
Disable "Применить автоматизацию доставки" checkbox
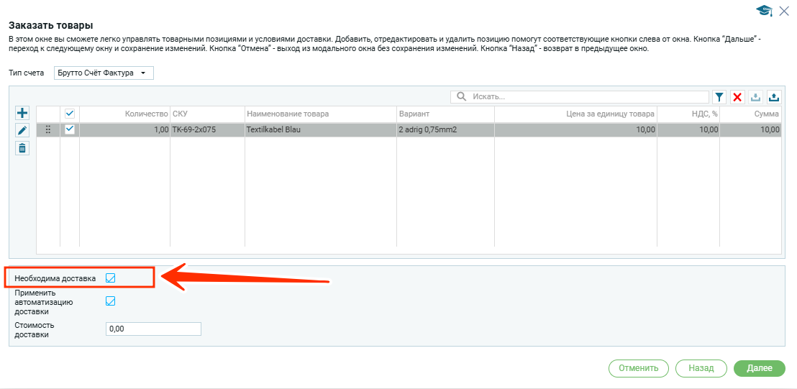coord(111,301)
